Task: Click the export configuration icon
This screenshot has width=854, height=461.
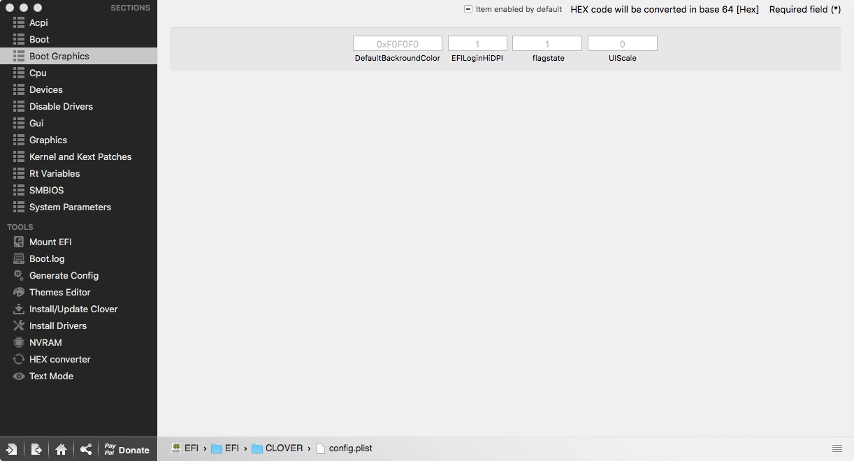Action: click(36, 449)
